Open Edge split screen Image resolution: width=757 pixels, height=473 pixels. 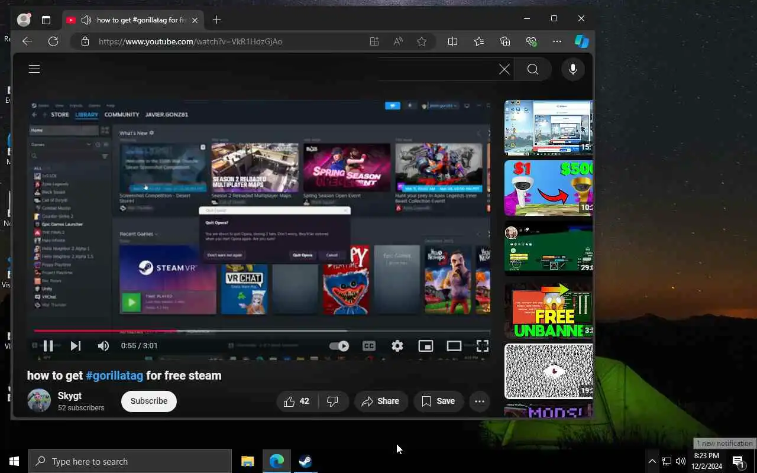coord(452,41)
